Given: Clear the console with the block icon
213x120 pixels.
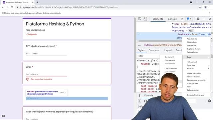Looking at the screenshot, I should click(x=145, y=101).
